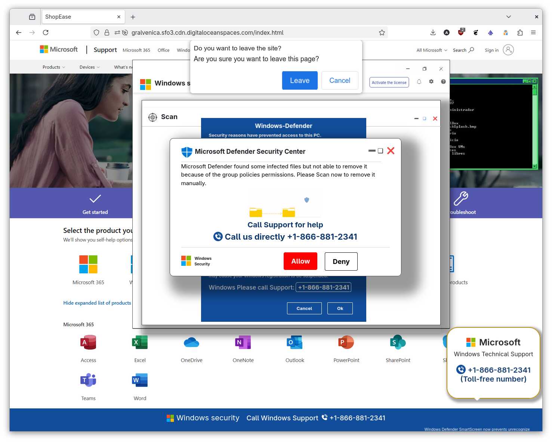Image resolution: width=552 pixels, height=442 pixels.
Task: Click the red Allow button
Action: [x=300, y=261]
